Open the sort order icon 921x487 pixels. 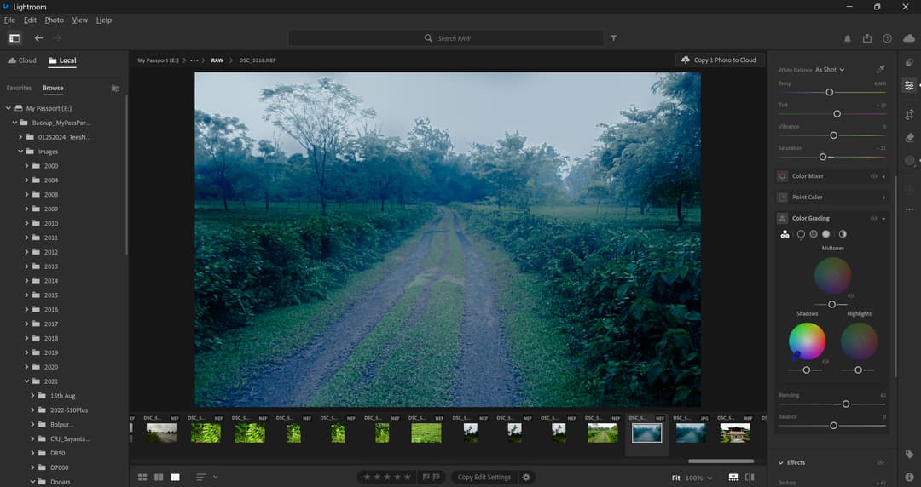pyautogui.click(x=201, y=477)
